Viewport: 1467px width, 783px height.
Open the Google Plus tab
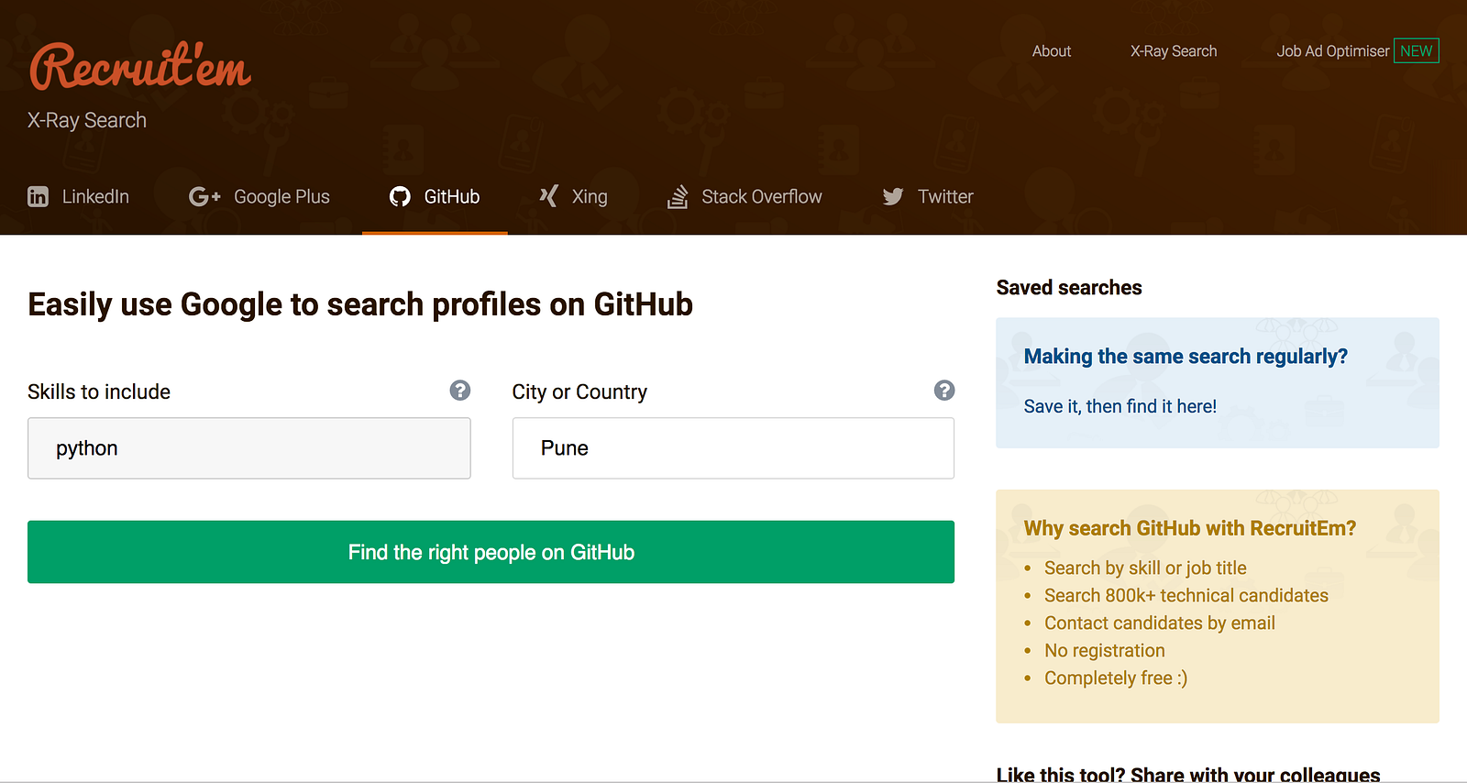(281, 196)
